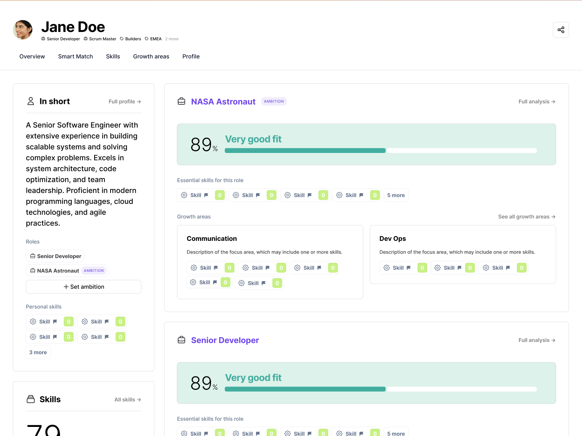Click the flag icon on first Communication skill
This screenshot has height=436, width=582.
click(x=216, y=268)
